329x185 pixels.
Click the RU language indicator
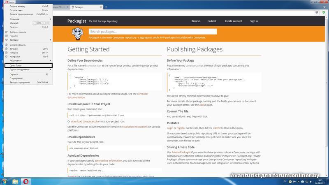(x=285, y=181)
